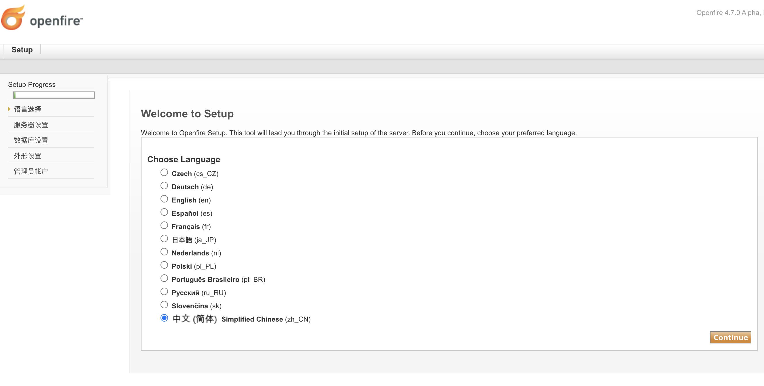Click the Français (fr) label text
This screenshot has height=386, width=764.
(191, 226)
